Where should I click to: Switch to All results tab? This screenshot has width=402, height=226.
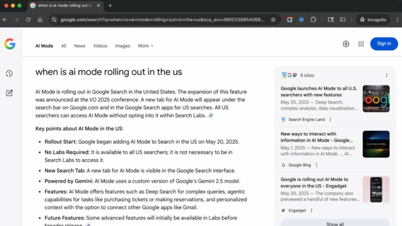64,46
